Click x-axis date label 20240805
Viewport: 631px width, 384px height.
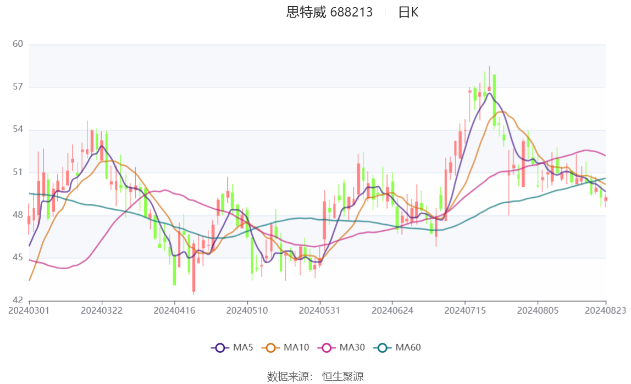(538, 310)
